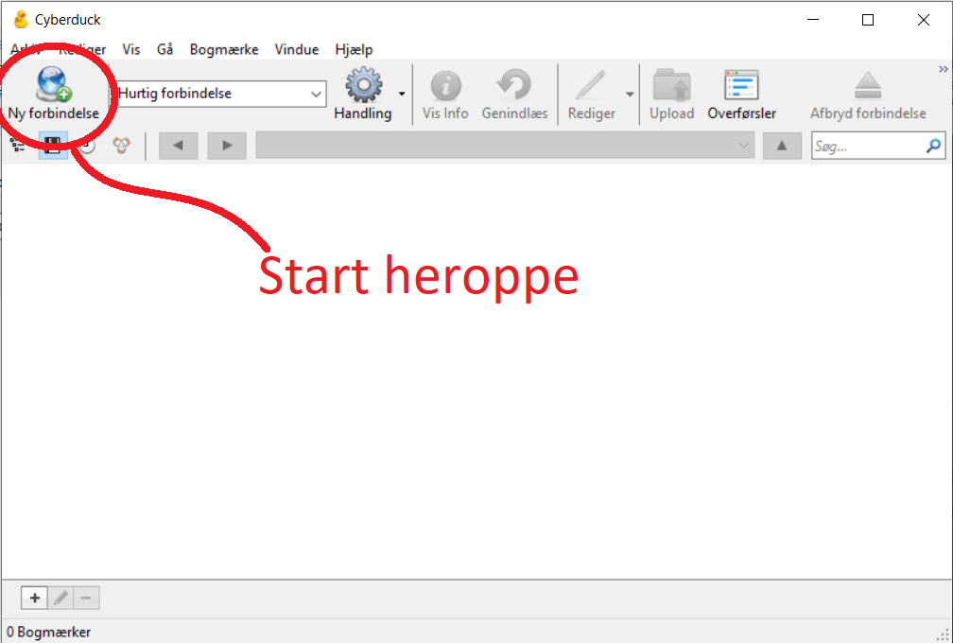Screen dimensions: 953x643
Task: Click the Afbryd forbindelse eject icon
Action: [x=867, y=85]
